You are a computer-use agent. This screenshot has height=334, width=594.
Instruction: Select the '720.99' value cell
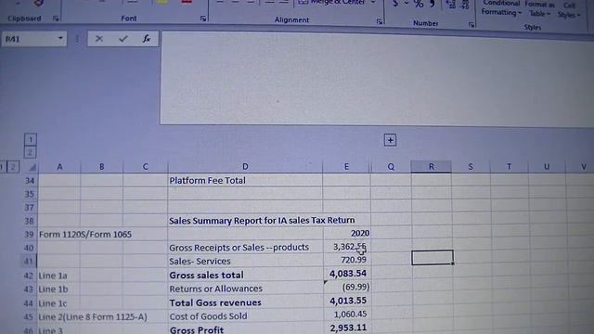[x=346, y=260]
